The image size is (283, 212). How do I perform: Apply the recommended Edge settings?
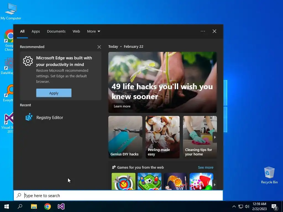(54, 93)
